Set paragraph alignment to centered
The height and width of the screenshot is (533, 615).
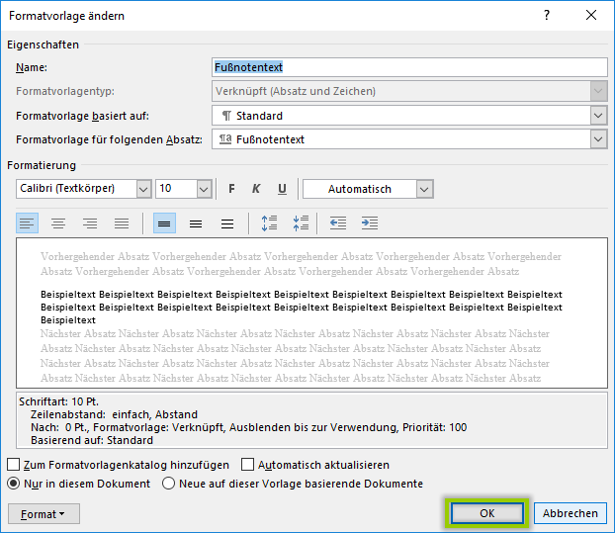click(58, 224)
